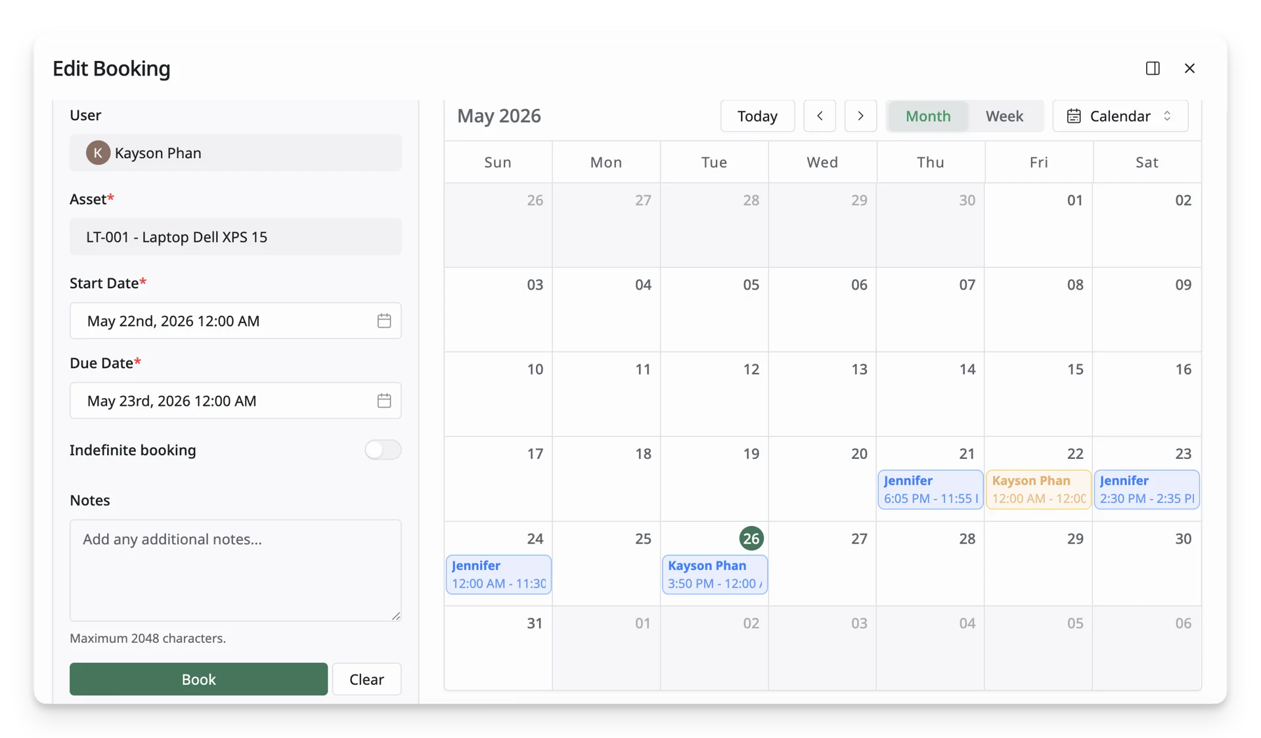1261x738 pixels.
Task: Select the Kayson Phan user field
Action: [x=236, y=153]
